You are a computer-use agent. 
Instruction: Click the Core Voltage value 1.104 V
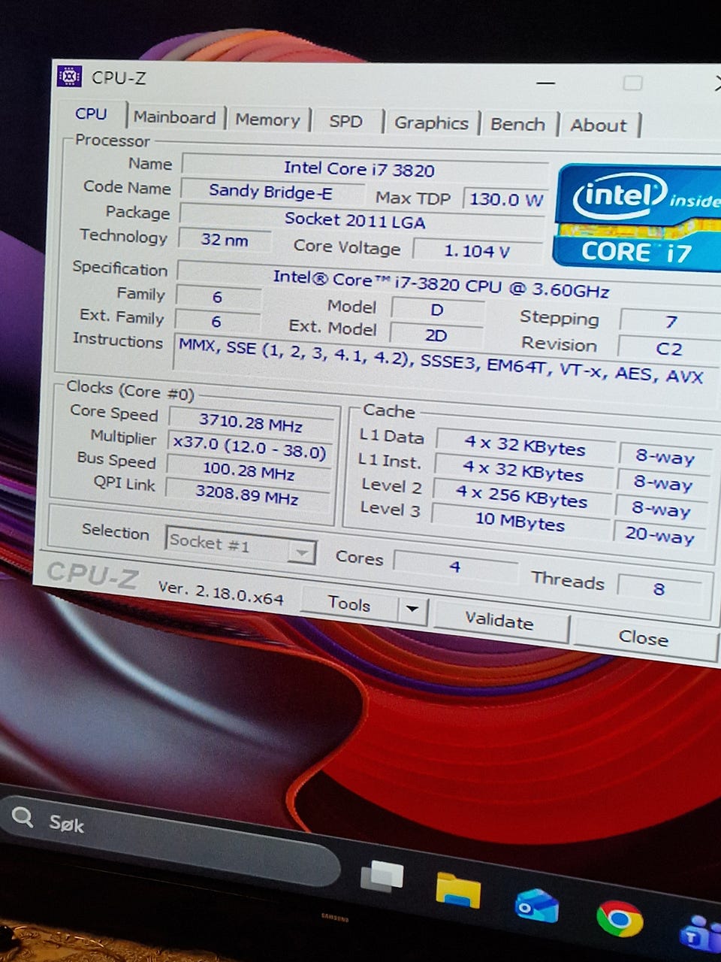(477, 251)
